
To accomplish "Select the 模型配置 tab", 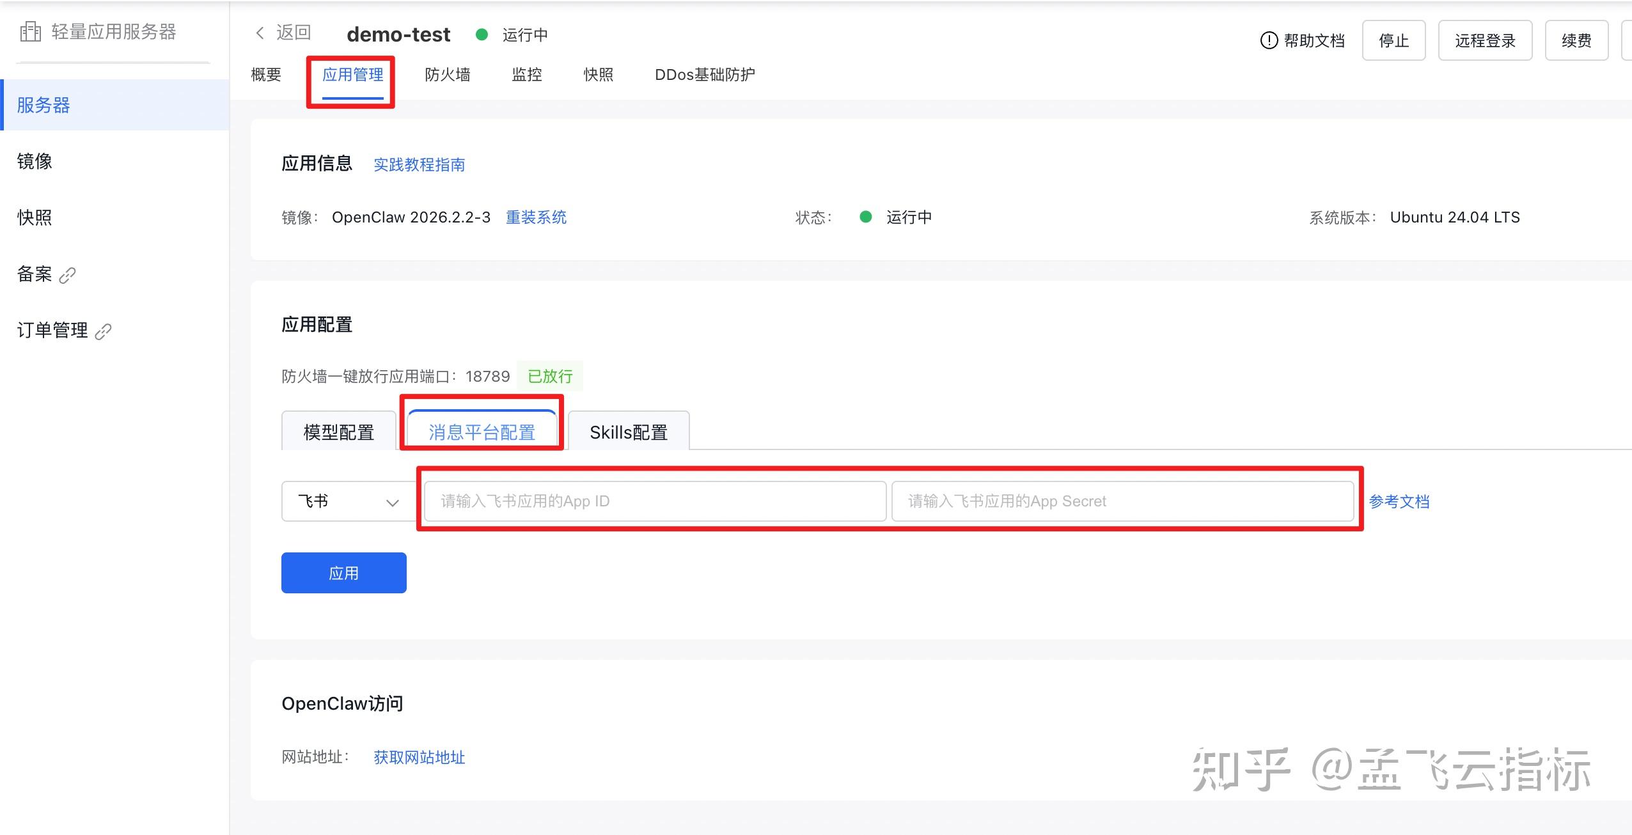I will click(339, 431).
